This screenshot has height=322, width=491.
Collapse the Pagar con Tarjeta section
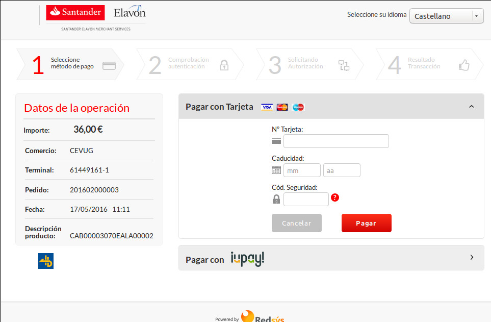click(471, 107)
